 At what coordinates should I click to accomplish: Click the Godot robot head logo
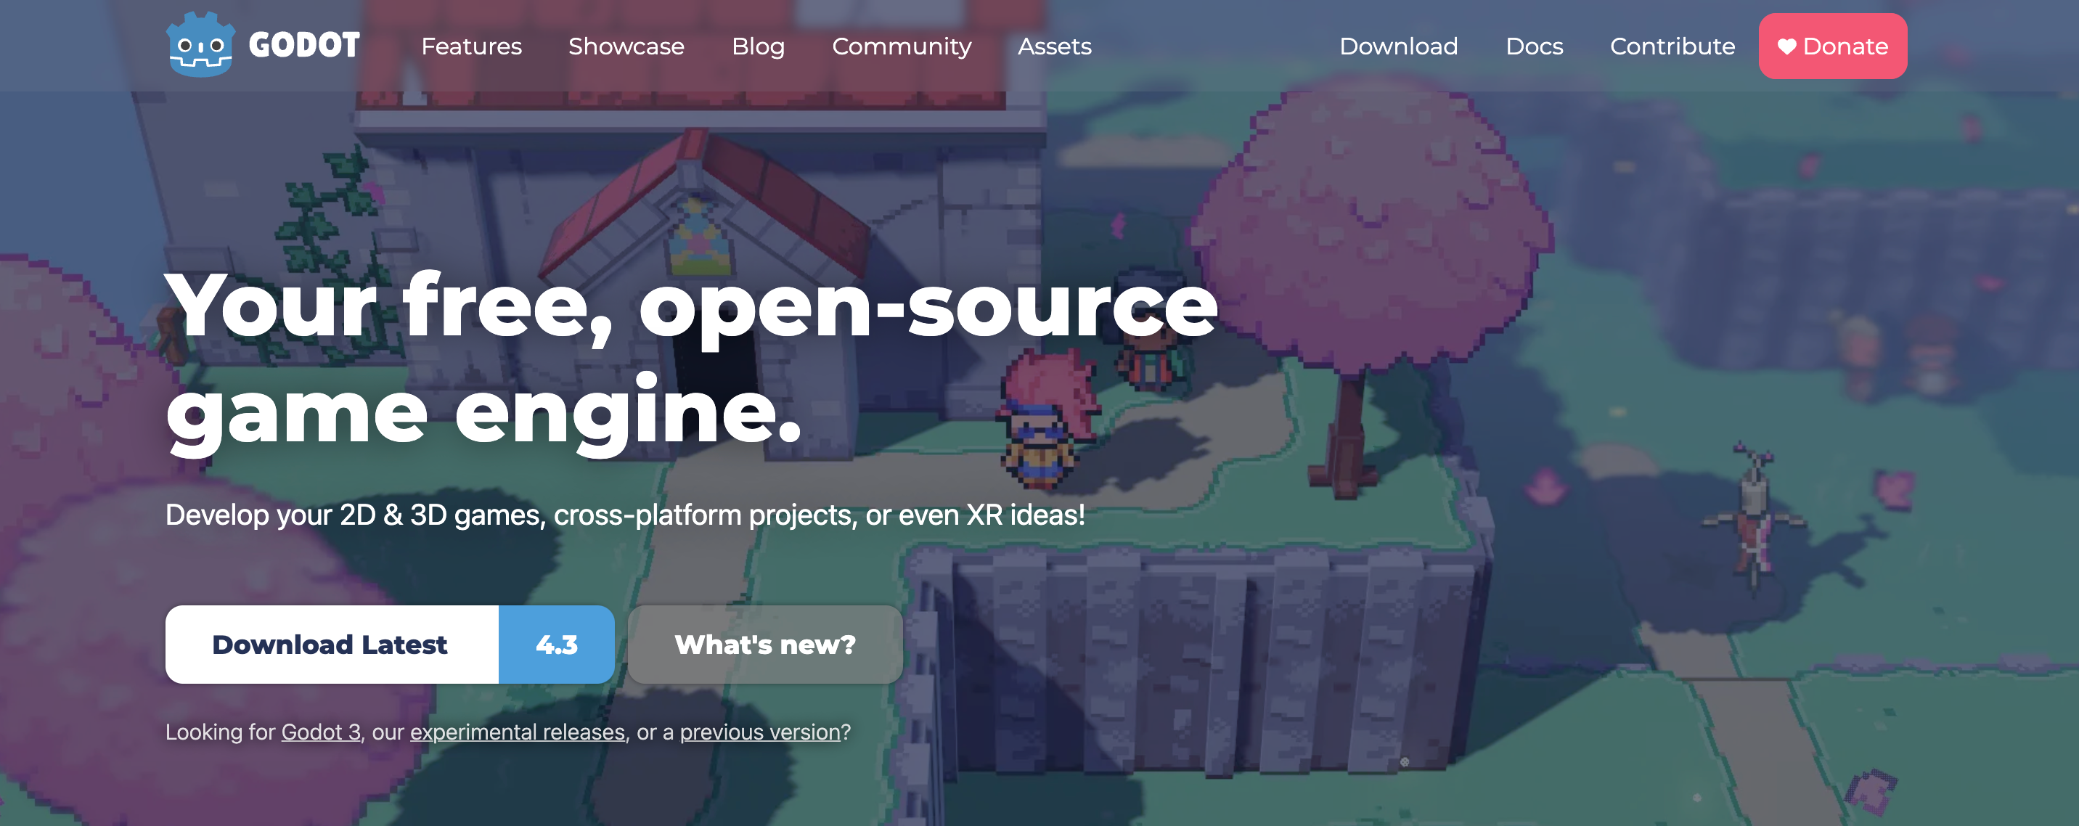click(x=200, y=45)
